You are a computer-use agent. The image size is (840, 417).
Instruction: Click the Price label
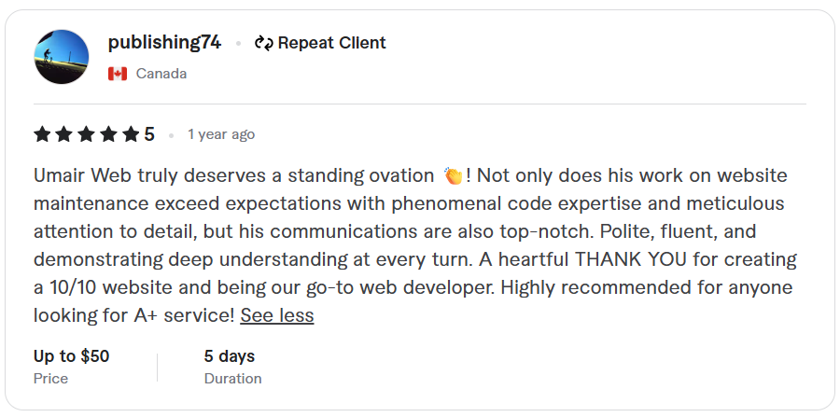50,379
